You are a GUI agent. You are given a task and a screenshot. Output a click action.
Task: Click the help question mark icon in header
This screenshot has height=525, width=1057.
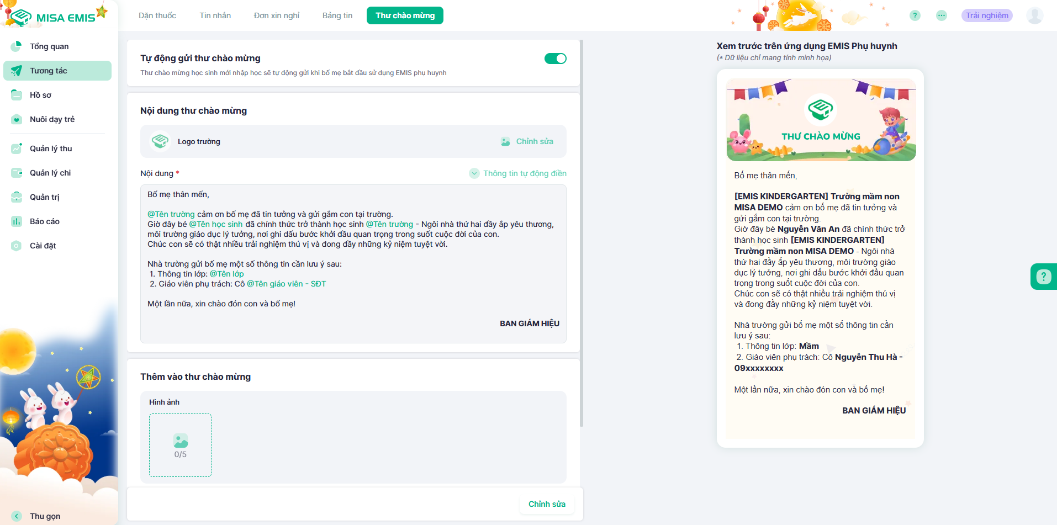(915, 15)
